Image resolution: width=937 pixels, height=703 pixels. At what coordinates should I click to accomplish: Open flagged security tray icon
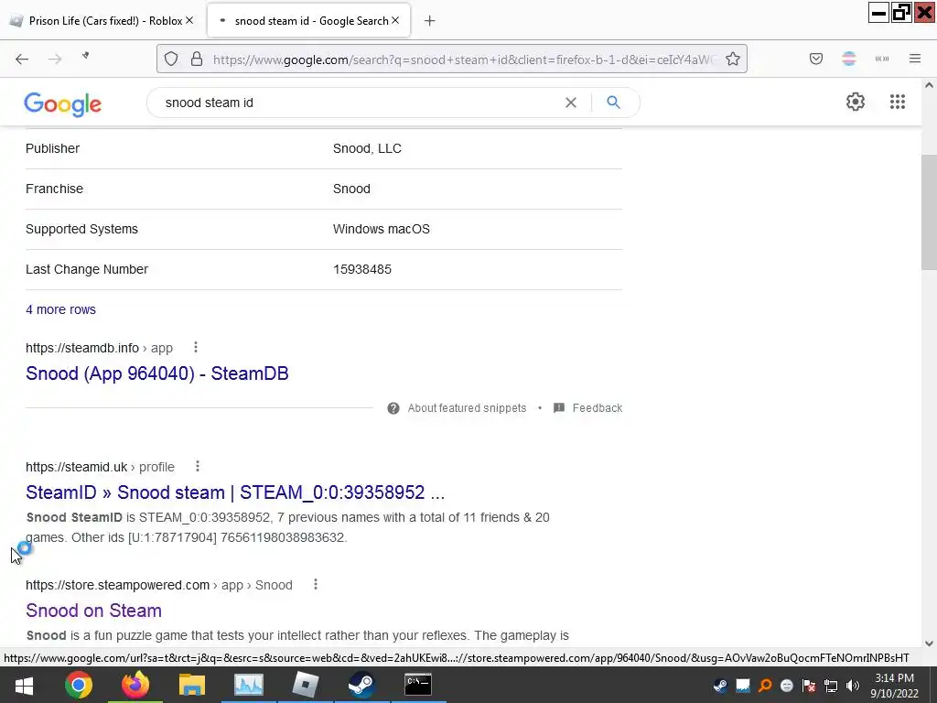(x=809, y=686)
